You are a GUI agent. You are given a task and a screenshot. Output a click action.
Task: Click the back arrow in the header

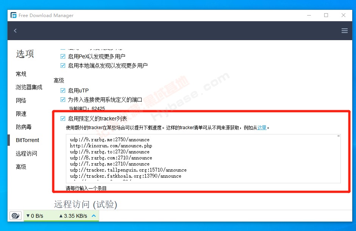tap(15, 31)
